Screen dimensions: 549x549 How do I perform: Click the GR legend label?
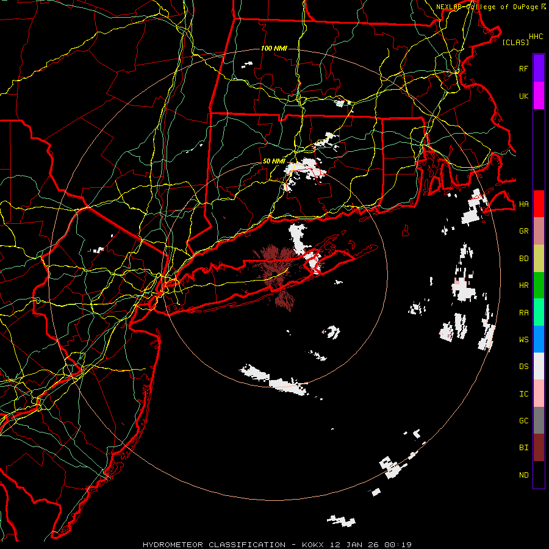click(523, 231)
